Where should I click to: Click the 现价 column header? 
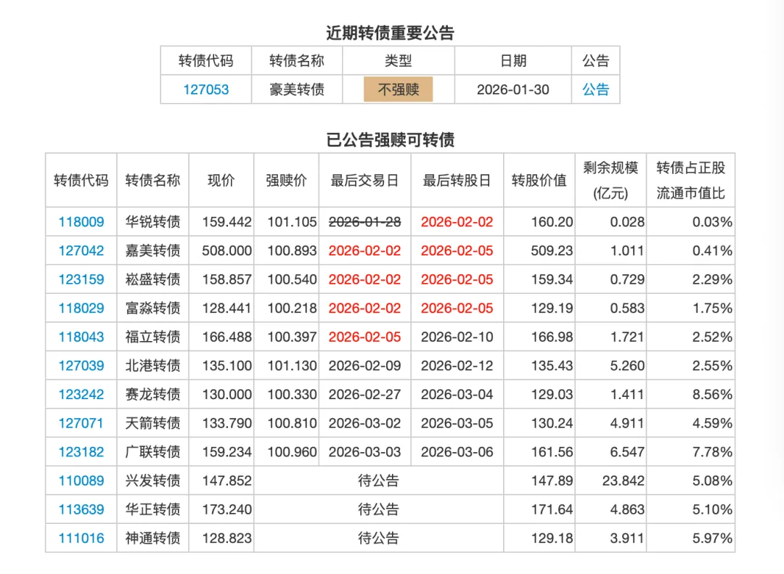point(221,180)
